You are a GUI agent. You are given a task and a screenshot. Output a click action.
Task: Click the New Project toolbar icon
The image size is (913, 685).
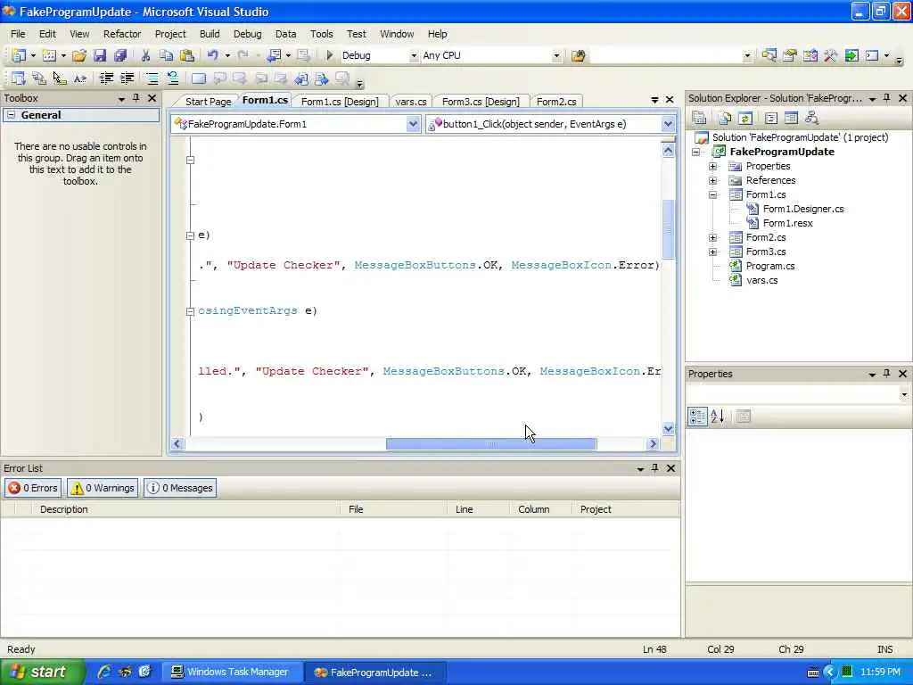pos(19,55)
